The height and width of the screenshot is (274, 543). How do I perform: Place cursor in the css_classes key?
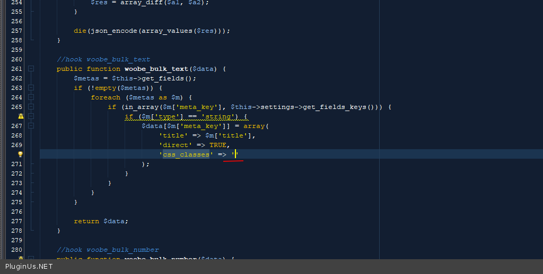coord(186,154)
